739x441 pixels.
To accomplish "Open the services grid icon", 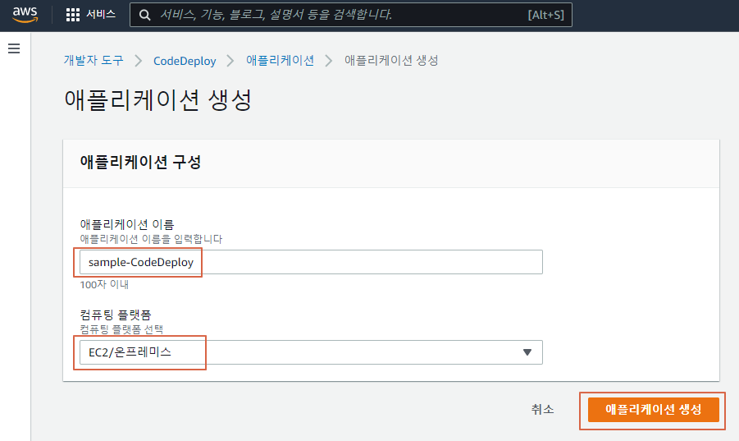I will pos(72,15).
